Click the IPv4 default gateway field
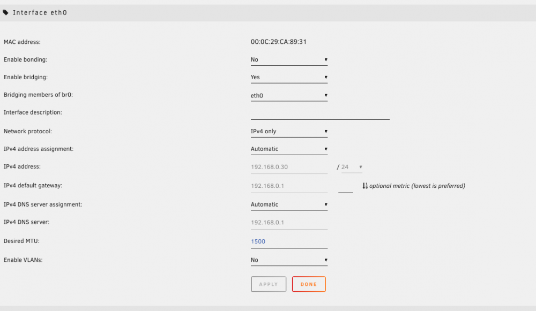 coord(289,186)
